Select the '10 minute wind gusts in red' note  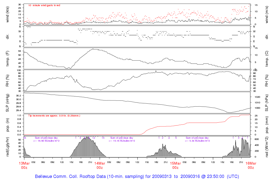click(x=44, y=5)
